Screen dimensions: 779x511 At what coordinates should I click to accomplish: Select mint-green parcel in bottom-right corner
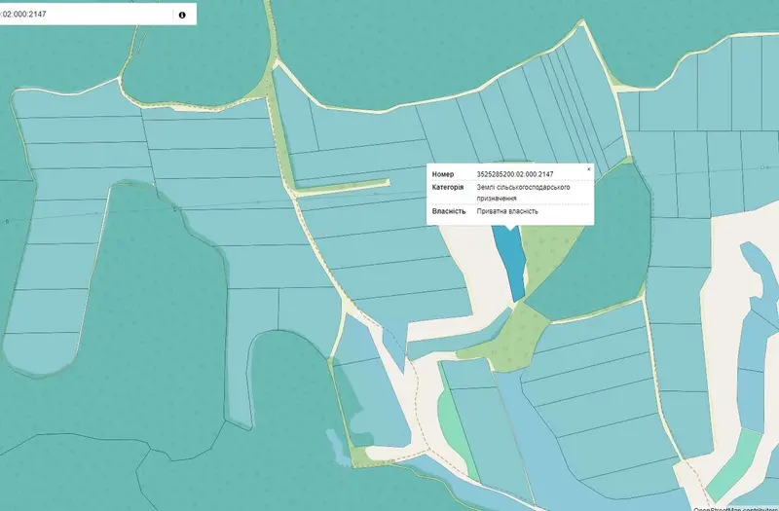click(x=733, y=465)
